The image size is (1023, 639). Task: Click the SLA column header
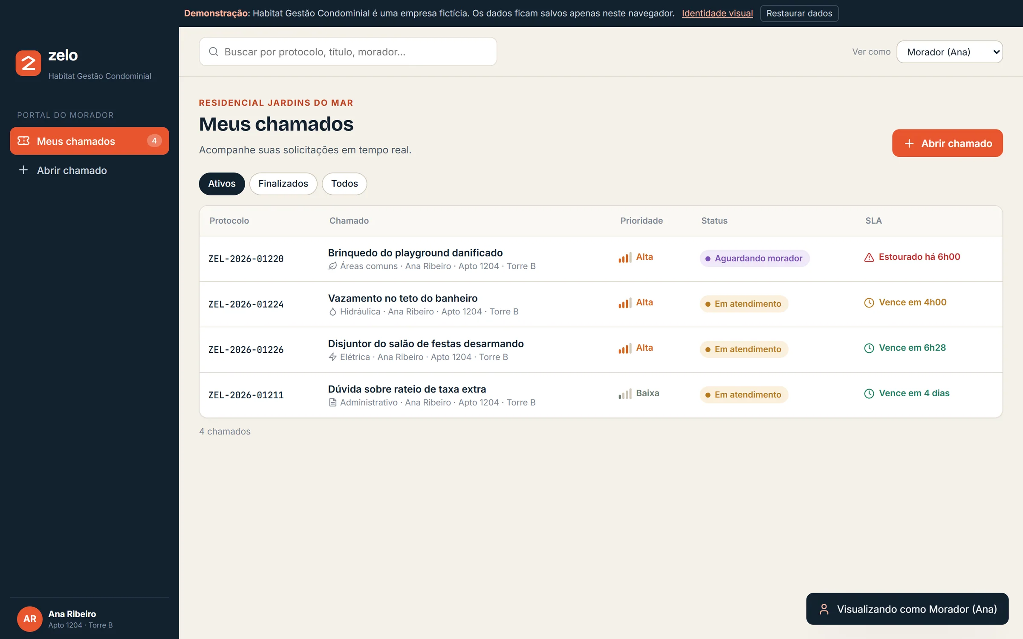point(873,221)
